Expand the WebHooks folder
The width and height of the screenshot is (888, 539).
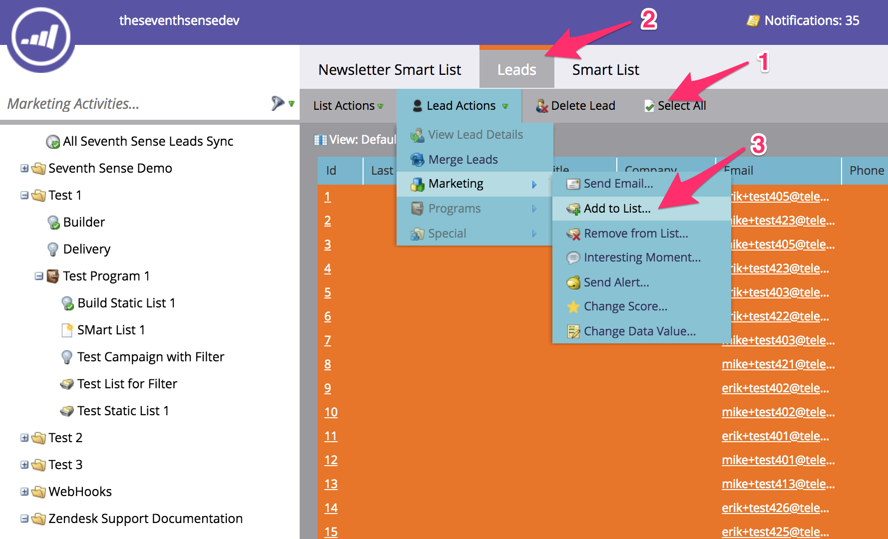click(x=24, y=492)
